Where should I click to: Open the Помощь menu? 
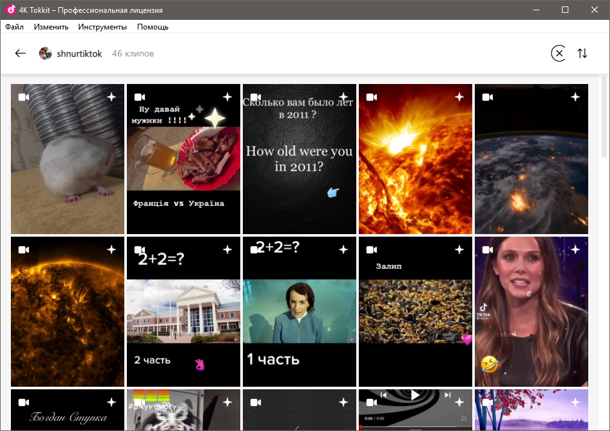point(152,27)
